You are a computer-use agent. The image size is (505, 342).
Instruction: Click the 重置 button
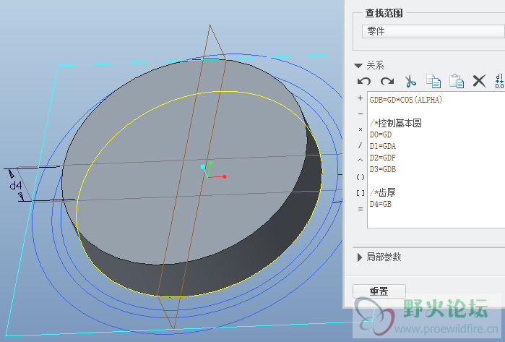tap(379, 291)
